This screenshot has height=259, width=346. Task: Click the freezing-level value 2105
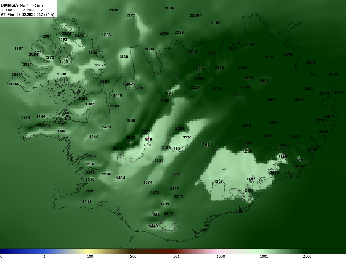[113, 10]
